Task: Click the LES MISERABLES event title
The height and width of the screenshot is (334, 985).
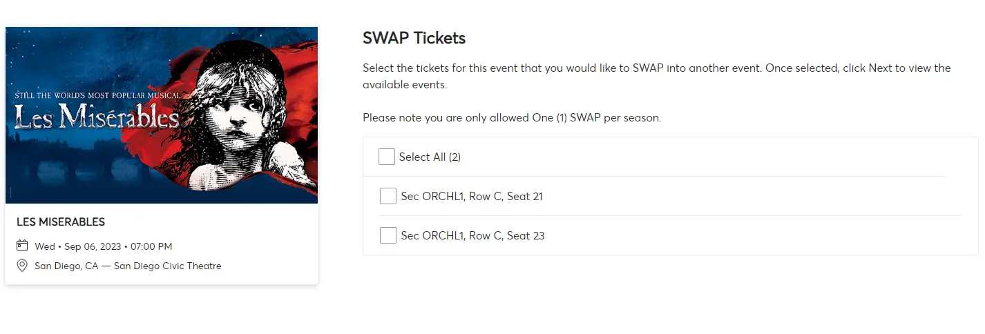Action: coord(61,222)
